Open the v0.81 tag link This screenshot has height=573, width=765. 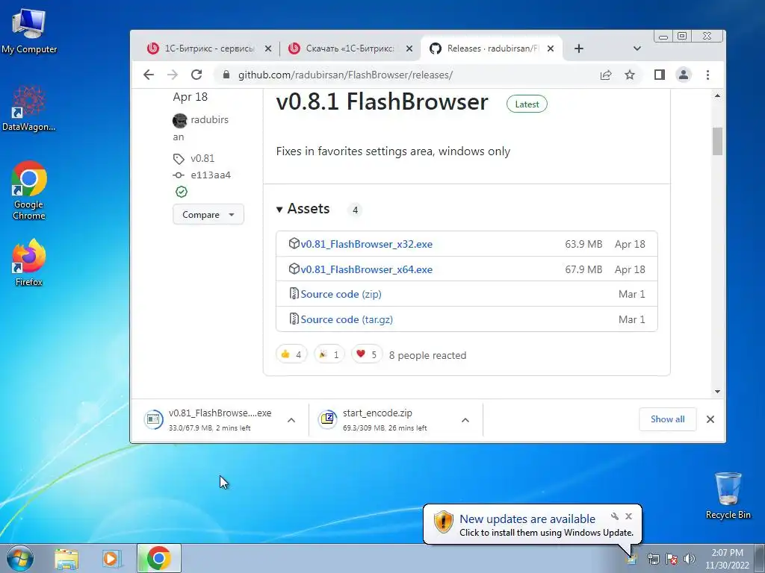point(202,158)
